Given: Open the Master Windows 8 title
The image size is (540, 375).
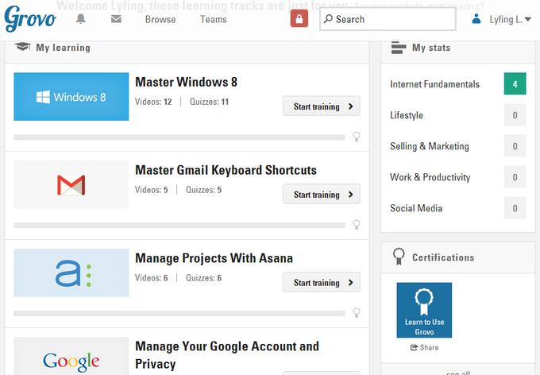Looking at the screenshot, I should pos(187,82).
